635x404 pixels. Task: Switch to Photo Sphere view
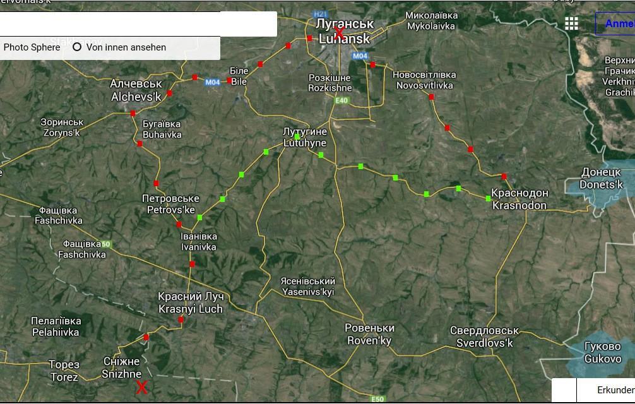(32, 47)
